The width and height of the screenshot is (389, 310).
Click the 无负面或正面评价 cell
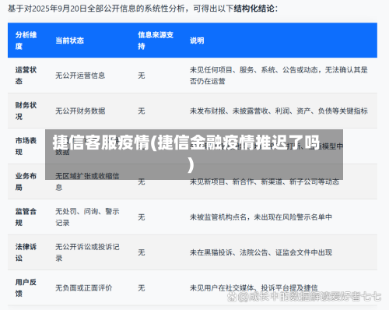(x=84, y=287)
